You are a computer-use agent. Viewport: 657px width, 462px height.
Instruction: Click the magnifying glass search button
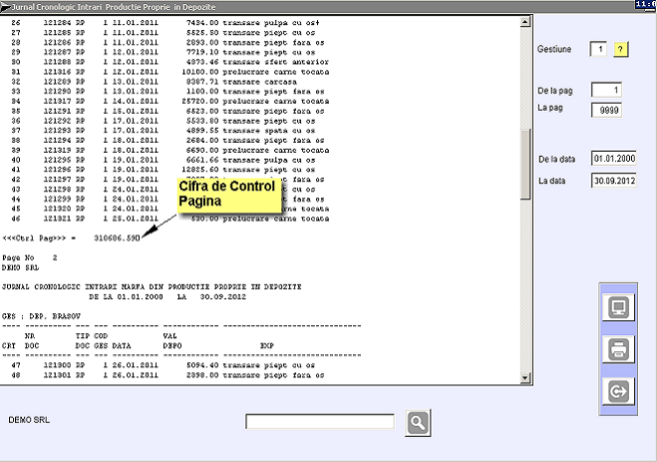tap(418, 422)
